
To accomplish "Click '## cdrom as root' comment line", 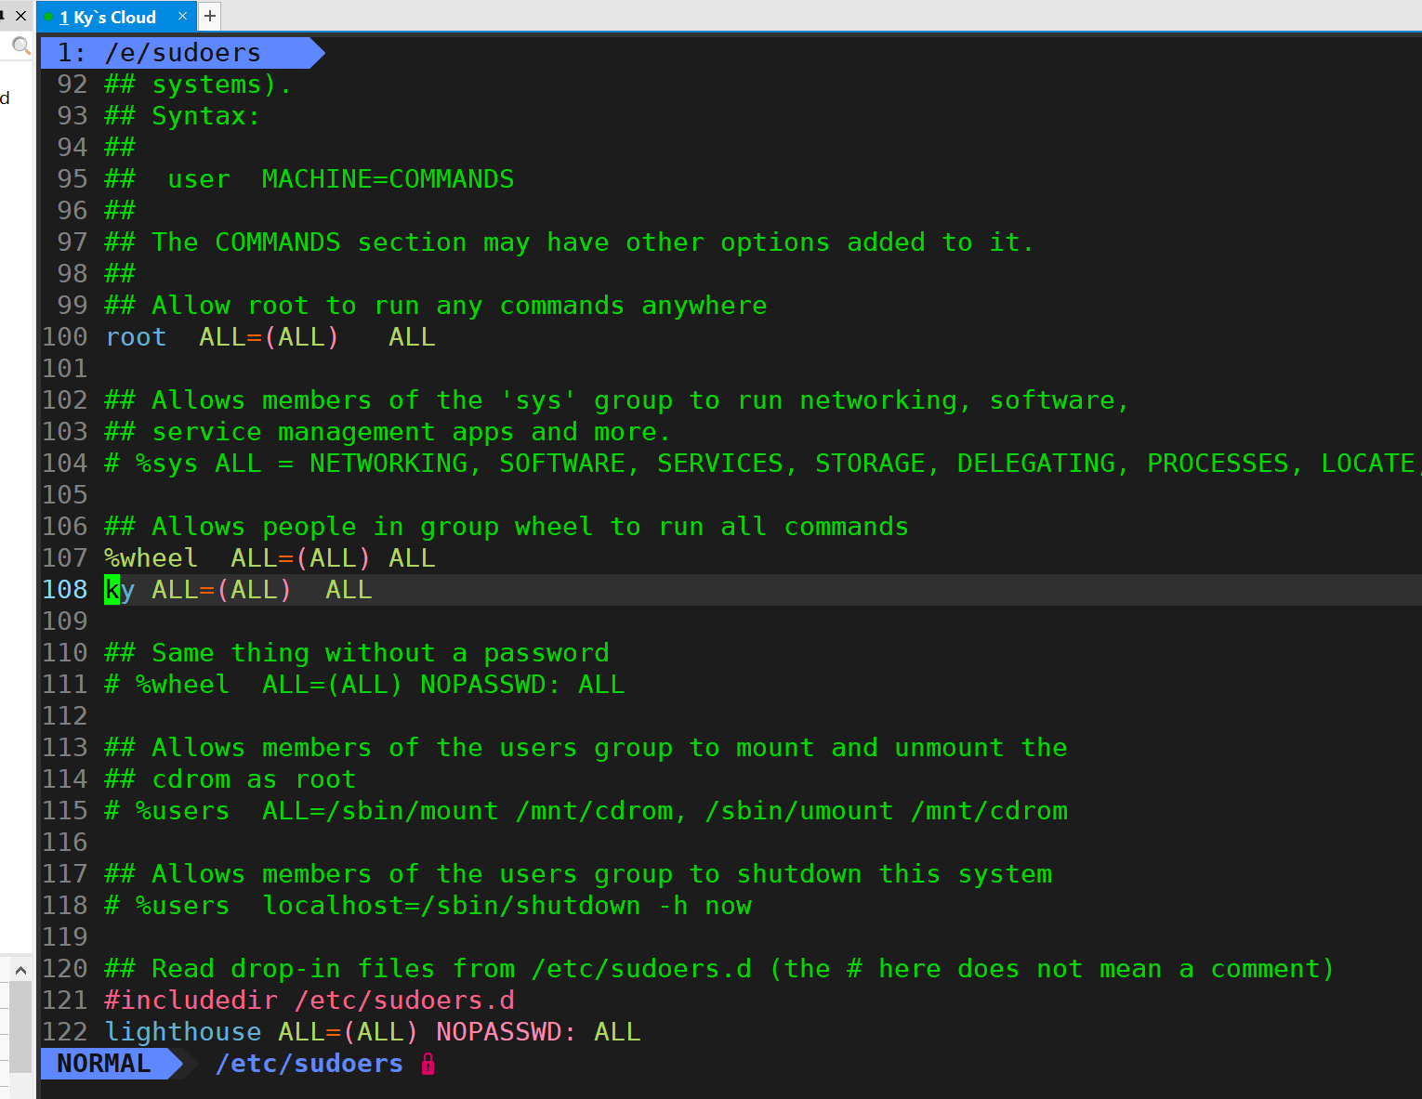I will click(230, 779).
